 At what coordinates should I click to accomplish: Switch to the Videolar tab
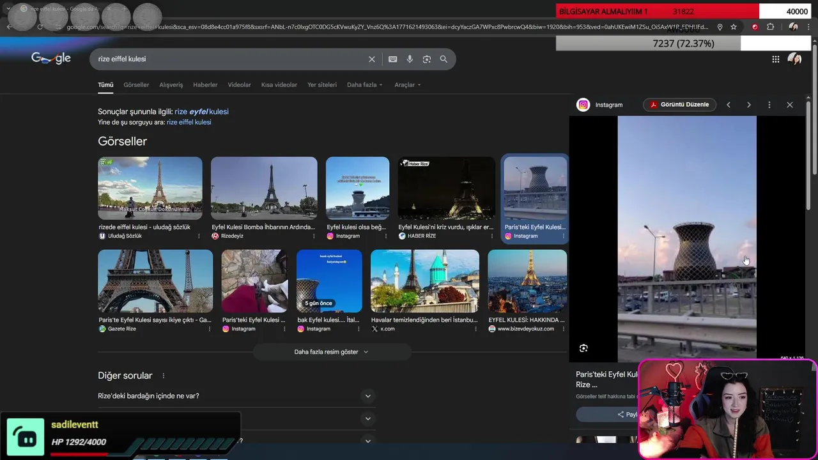coord(239,84)
